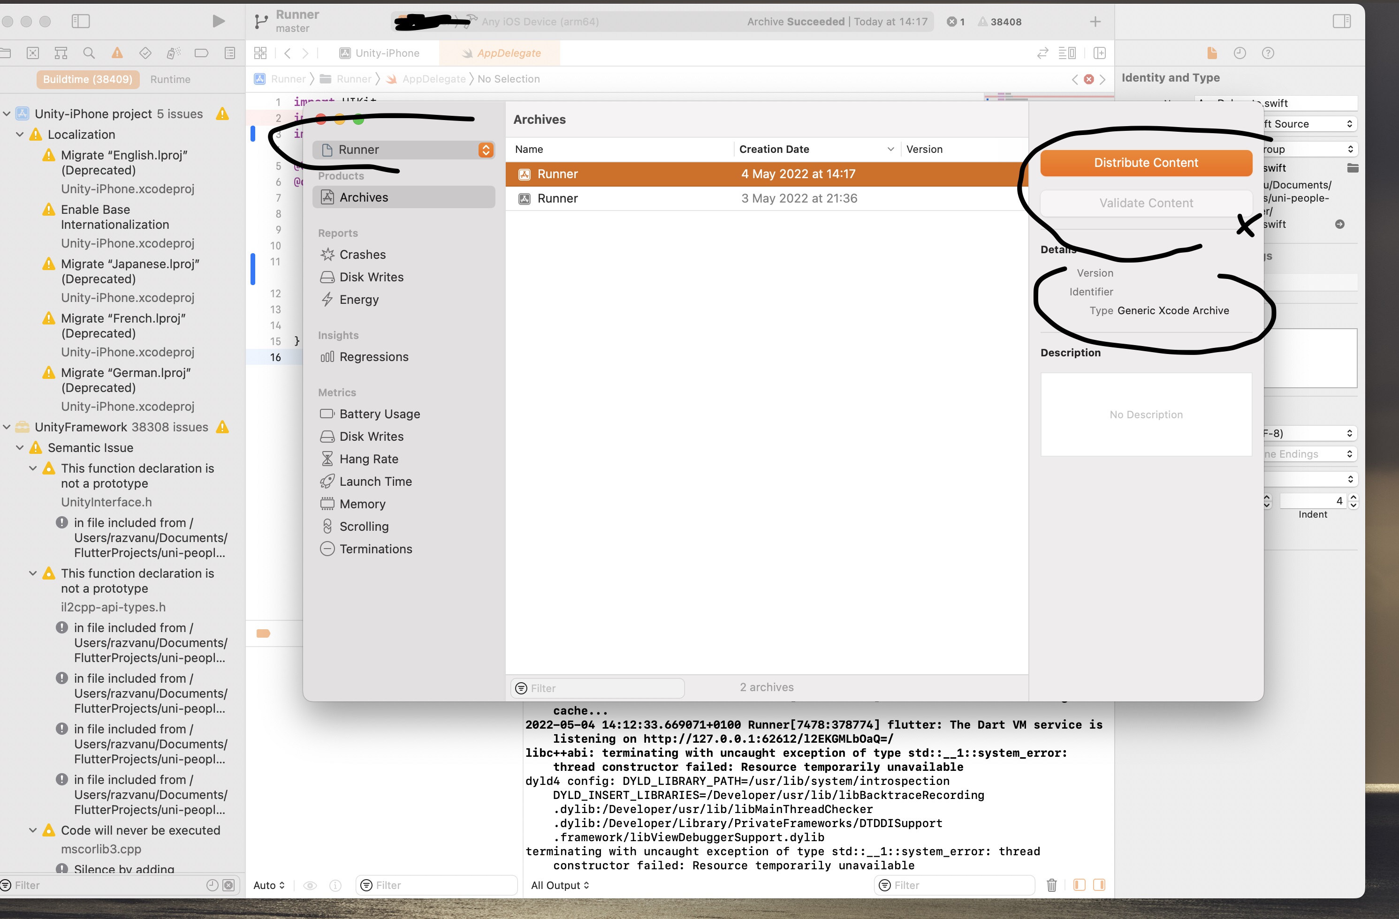The height and width of the screenshot is (919, 1399).
Task: Open Disk Writes under Reports
Action: coord(371,277)
